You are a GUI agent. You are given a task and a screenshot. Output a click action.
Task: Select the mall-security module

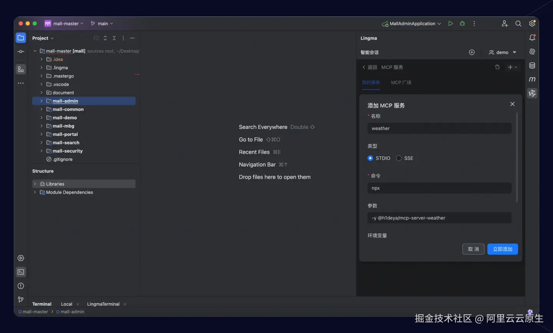tap(68, 151)
